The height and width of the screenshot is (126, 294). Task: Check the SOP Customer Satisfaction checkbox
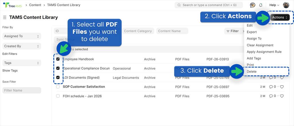click(x=58, y=87)
